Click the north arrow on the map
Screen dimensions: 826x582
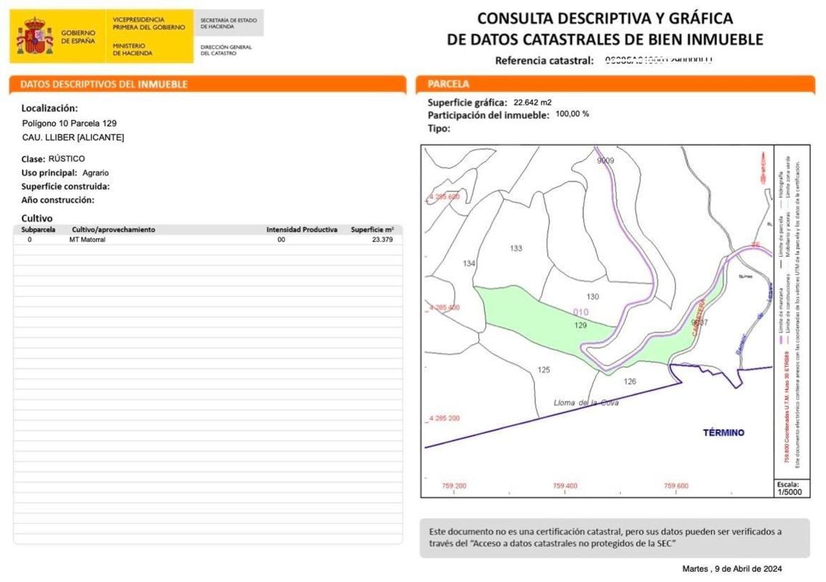(763, 167)
